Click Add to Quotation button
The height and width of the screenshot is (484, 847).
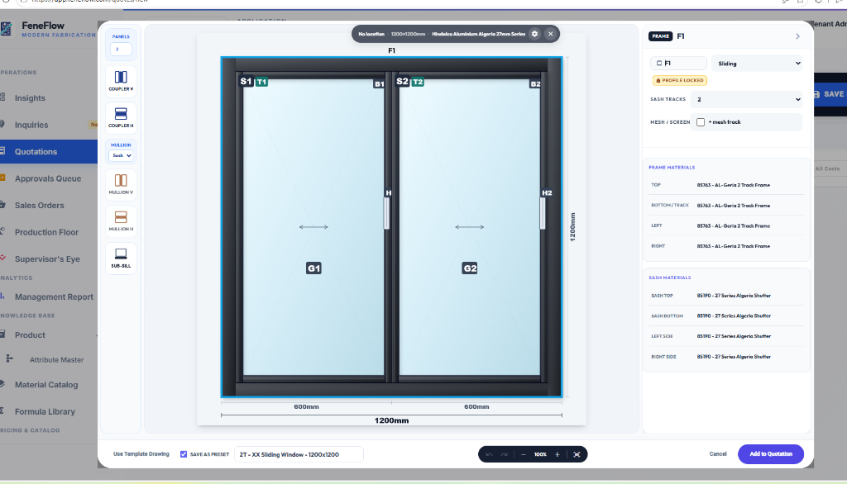click(771, 453)
